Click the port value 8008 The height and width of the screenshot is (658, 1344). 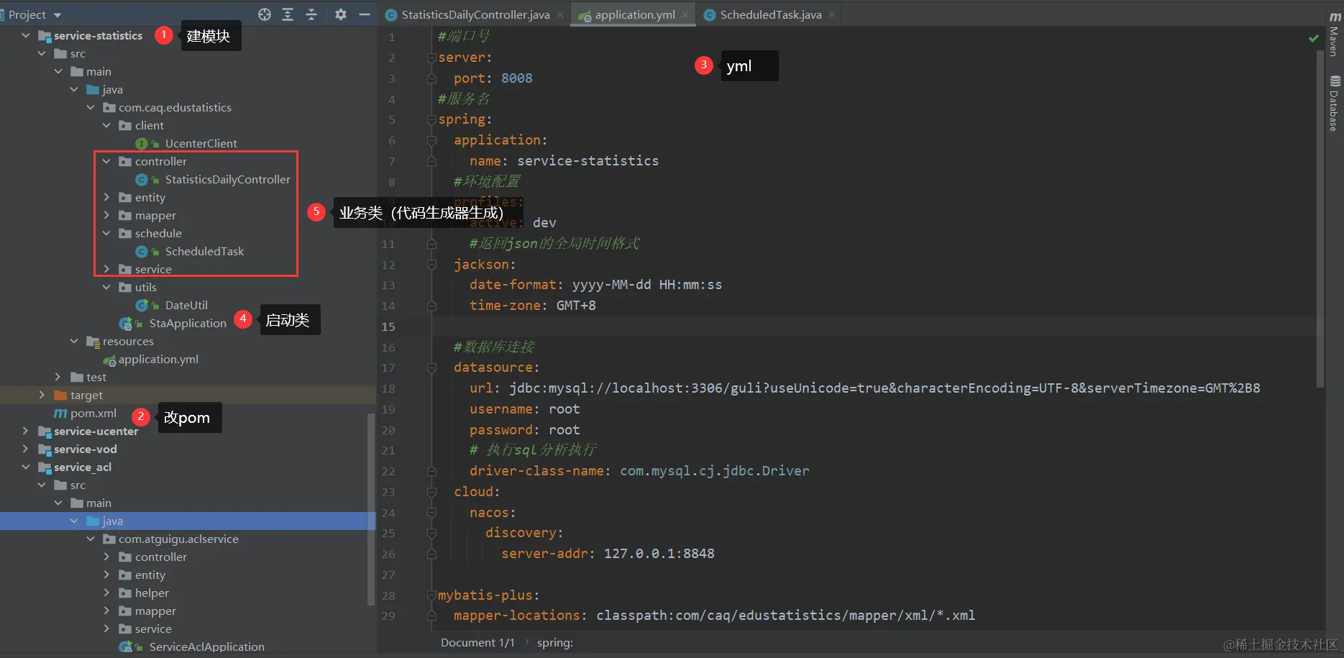516,78
